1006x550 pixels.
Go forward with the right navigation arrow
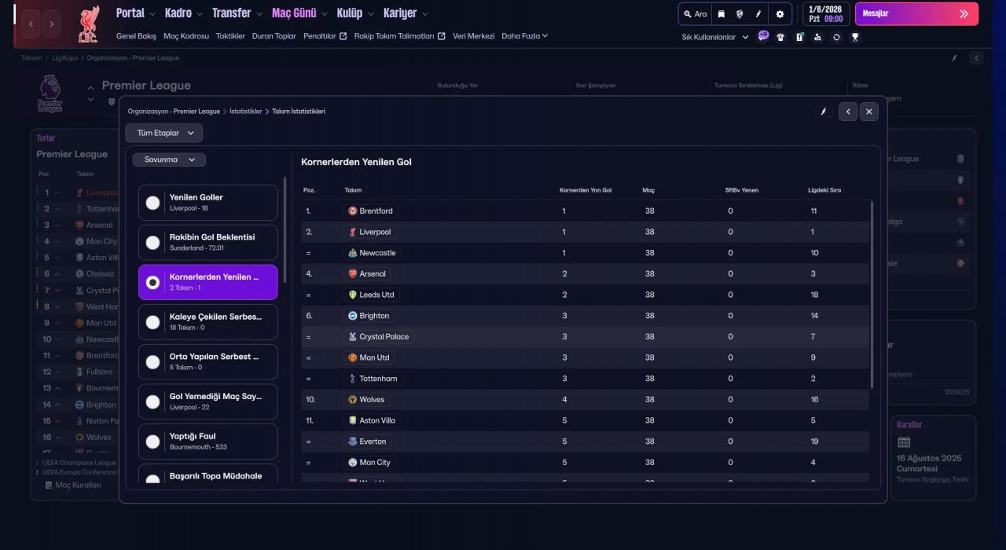pos(52,24)
